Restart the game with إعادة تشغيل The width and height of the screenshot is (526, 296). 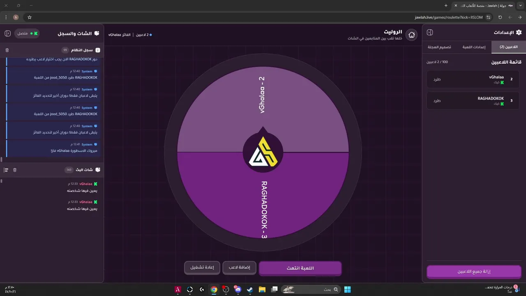(x=202, y=268)
